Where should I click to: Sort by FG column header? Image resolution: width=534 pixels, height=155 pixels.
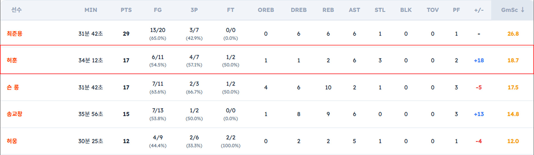tap(158, 10)
